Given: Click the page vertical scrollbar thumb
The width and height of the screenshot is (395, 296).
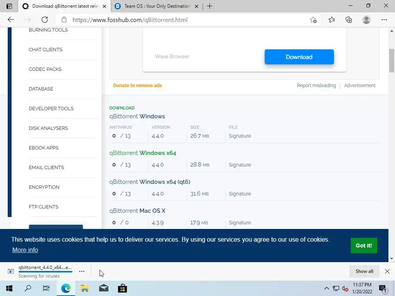Looking at the screenshot, I should point(392,61).
